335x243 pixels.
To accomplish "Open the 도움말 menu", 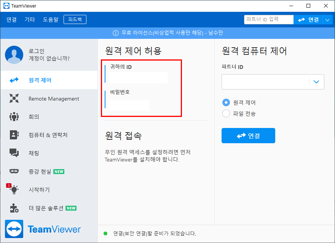I will coord(51,19).
